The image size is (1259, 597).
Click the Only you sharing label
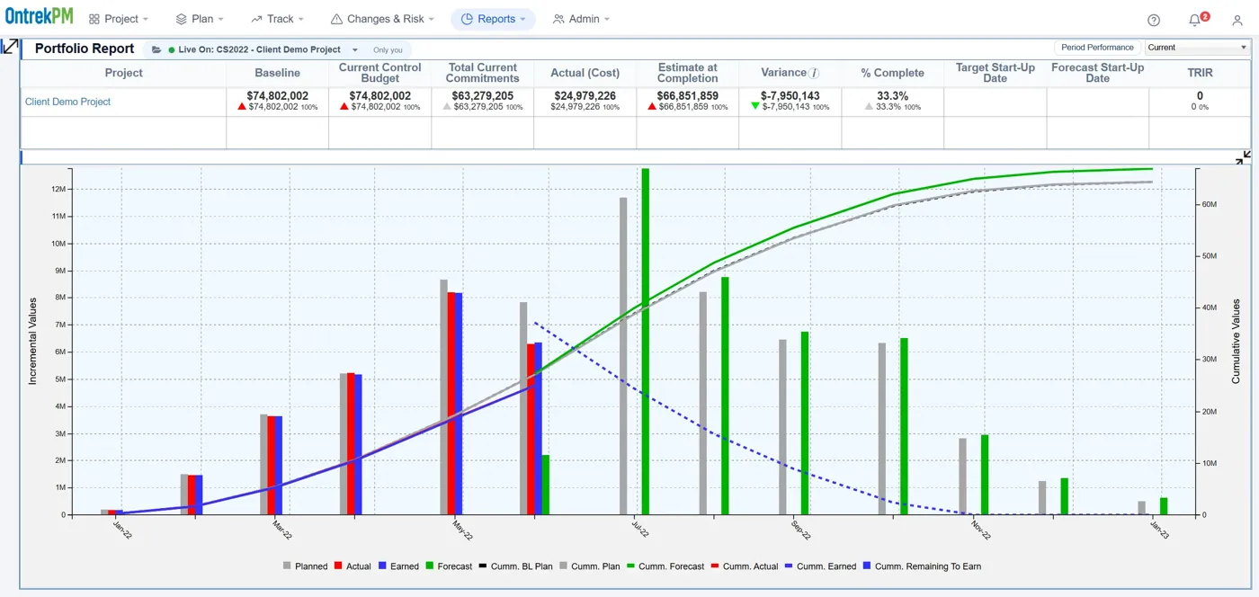(x=388, y=50)
